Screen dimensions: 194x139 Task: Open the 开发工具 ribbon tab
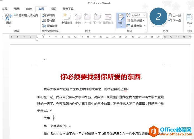tap(68, 9)
